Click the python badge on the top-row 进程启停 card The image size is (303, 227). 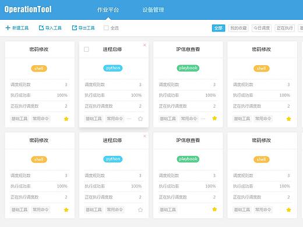pyautogui.click(x=113, y=68)
